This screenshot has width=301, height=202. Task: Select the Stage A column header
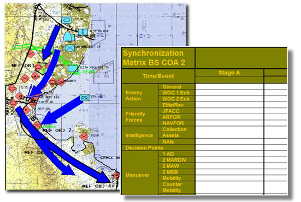tap(229, 73)
